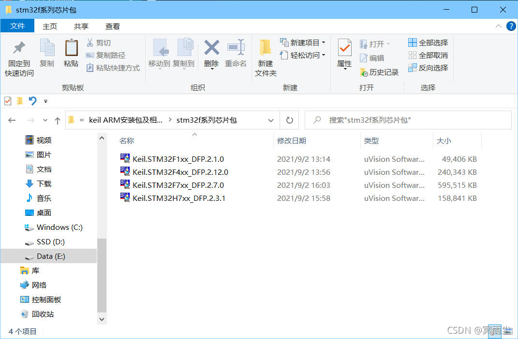518x339 pixels.
Task: Pin to Quick access button
Action: tap(19, 58)
